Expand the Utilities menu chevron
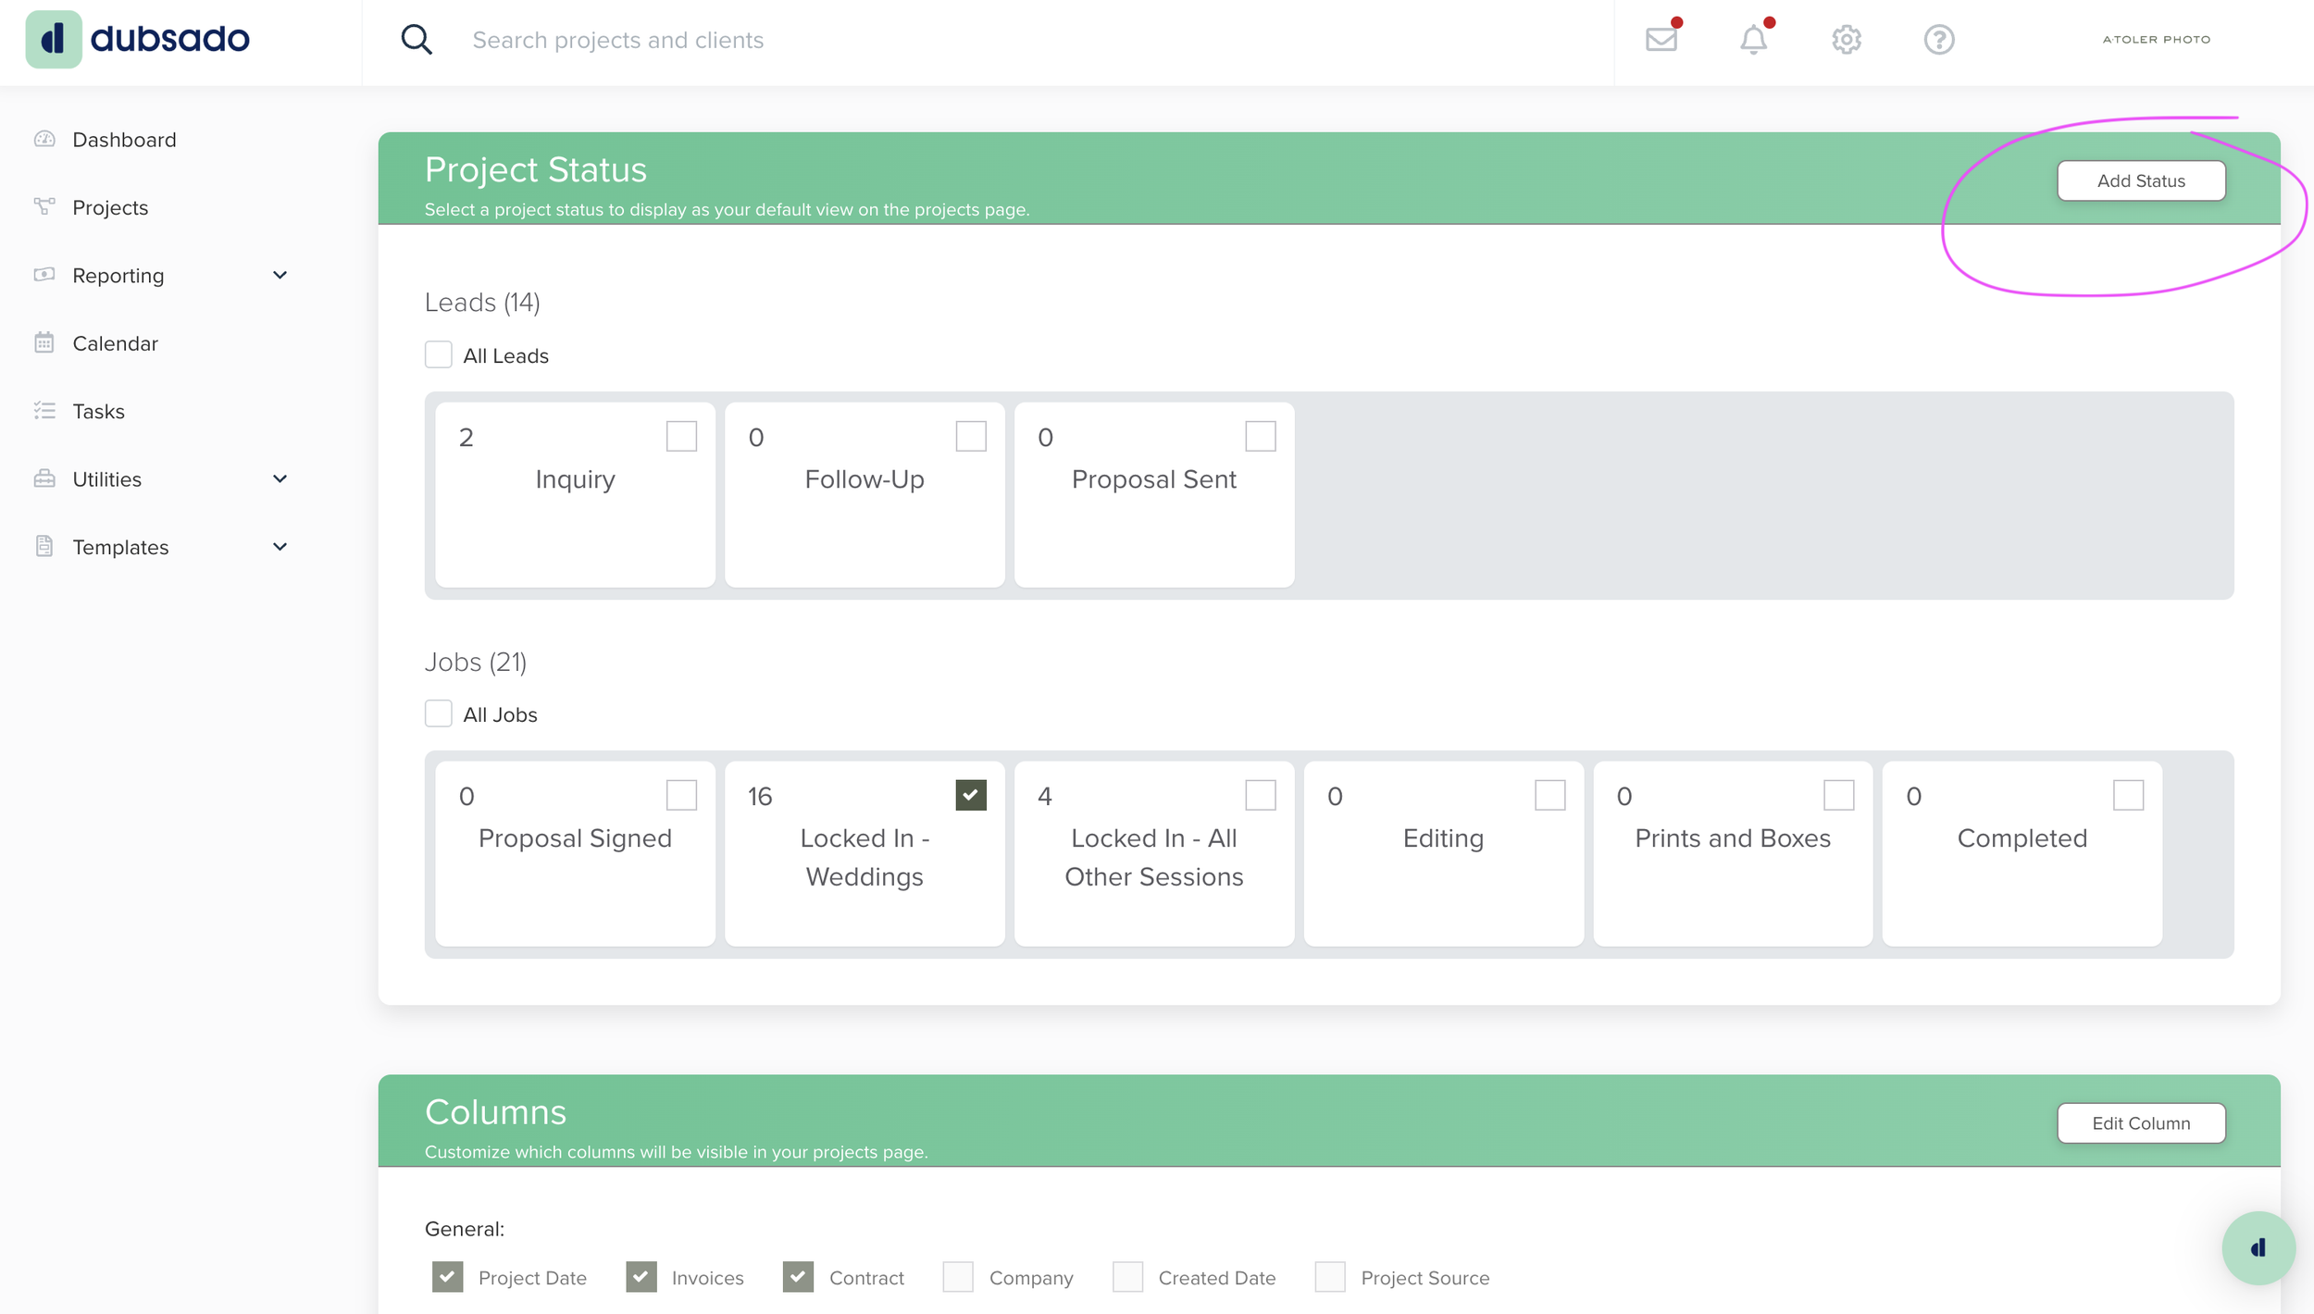 [x=280, y=479]
